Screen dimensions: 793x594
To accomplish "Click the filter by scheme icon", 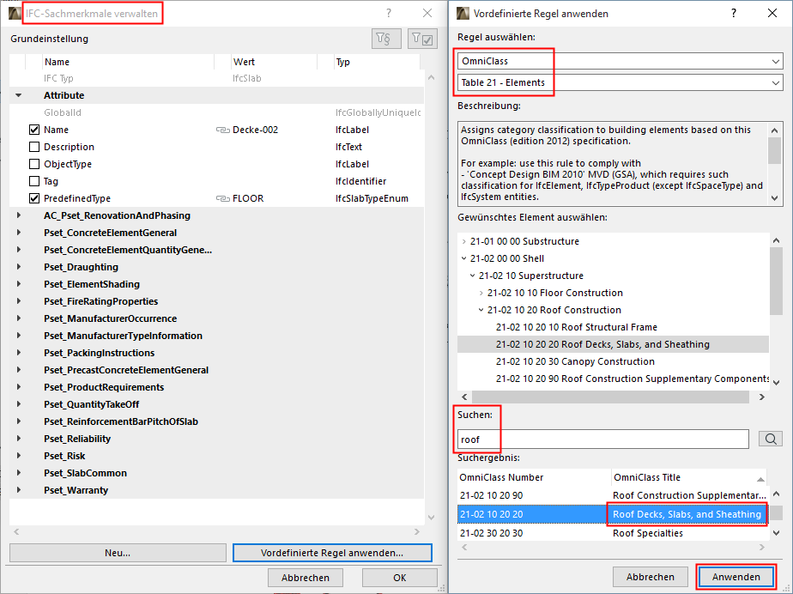I will [386, 39].
